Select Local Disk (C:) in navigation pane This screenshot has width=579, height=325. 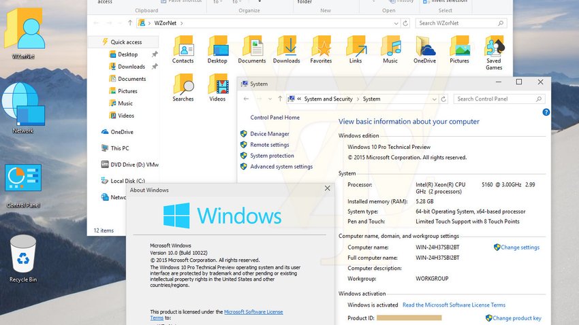[123, 181]
